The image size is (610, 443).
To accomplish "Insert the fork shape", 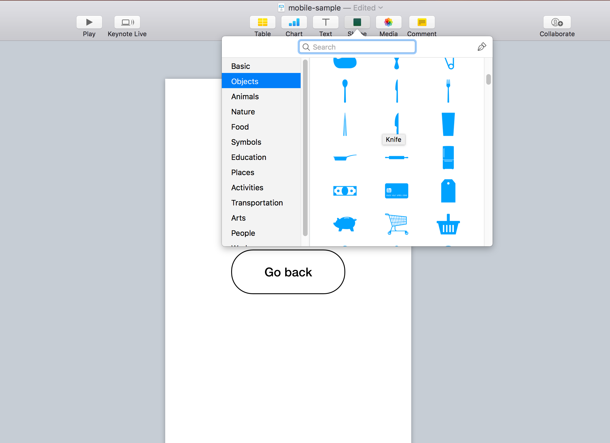I will (448, 91).
